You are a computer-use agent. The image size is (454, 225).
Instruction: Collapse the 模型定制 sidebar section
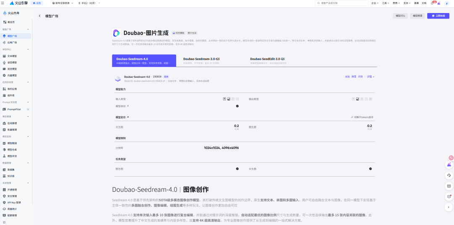coord(28,136)
